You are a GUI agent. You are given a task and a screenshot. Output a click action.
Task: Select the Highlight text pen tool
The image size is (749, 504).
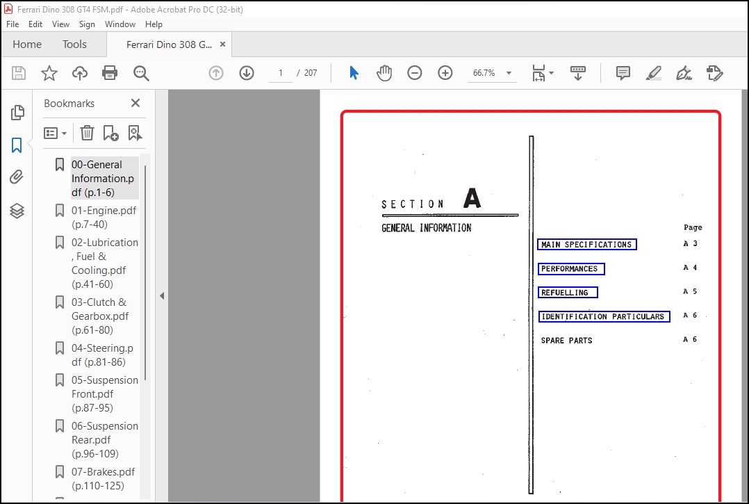[653, 73]
